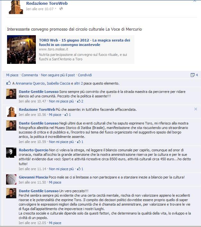Screen dimensions: 201x227
Task: Open the night crowd article thumbnail
Action: [x=21, y=49]
